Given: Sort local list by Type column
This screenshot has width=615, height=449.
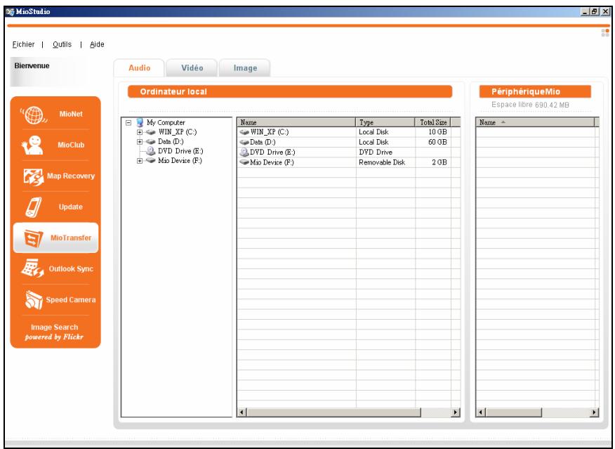Looking at the screenshot, I should click(385, 122).
